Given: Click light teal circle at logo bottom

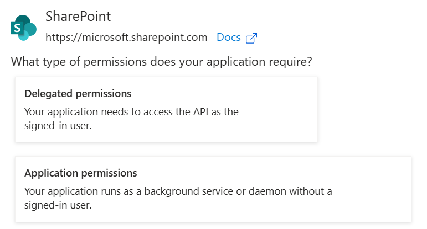Looking at the screenshot, I should [23, 36].
